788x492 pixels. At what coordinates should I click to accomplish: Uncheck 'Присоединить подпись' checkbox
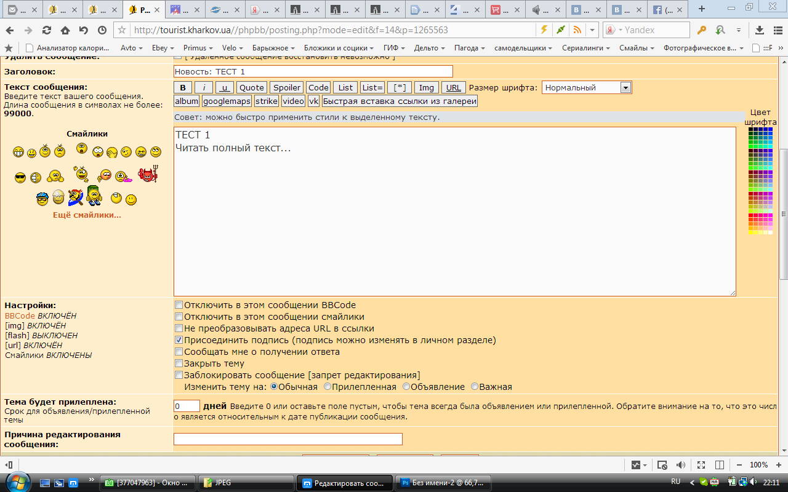(x=179, y=340)
